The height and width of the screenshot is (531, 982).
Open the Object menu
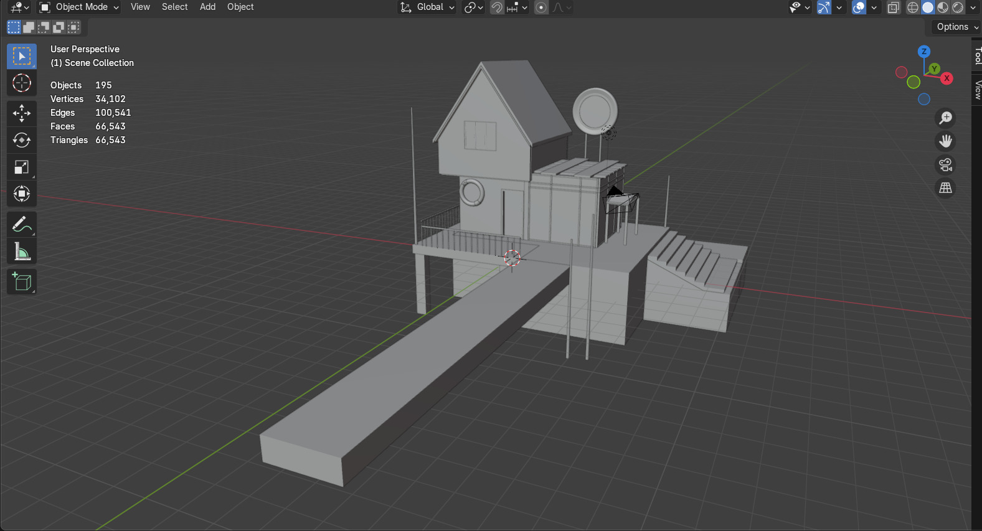coord(240,7)
